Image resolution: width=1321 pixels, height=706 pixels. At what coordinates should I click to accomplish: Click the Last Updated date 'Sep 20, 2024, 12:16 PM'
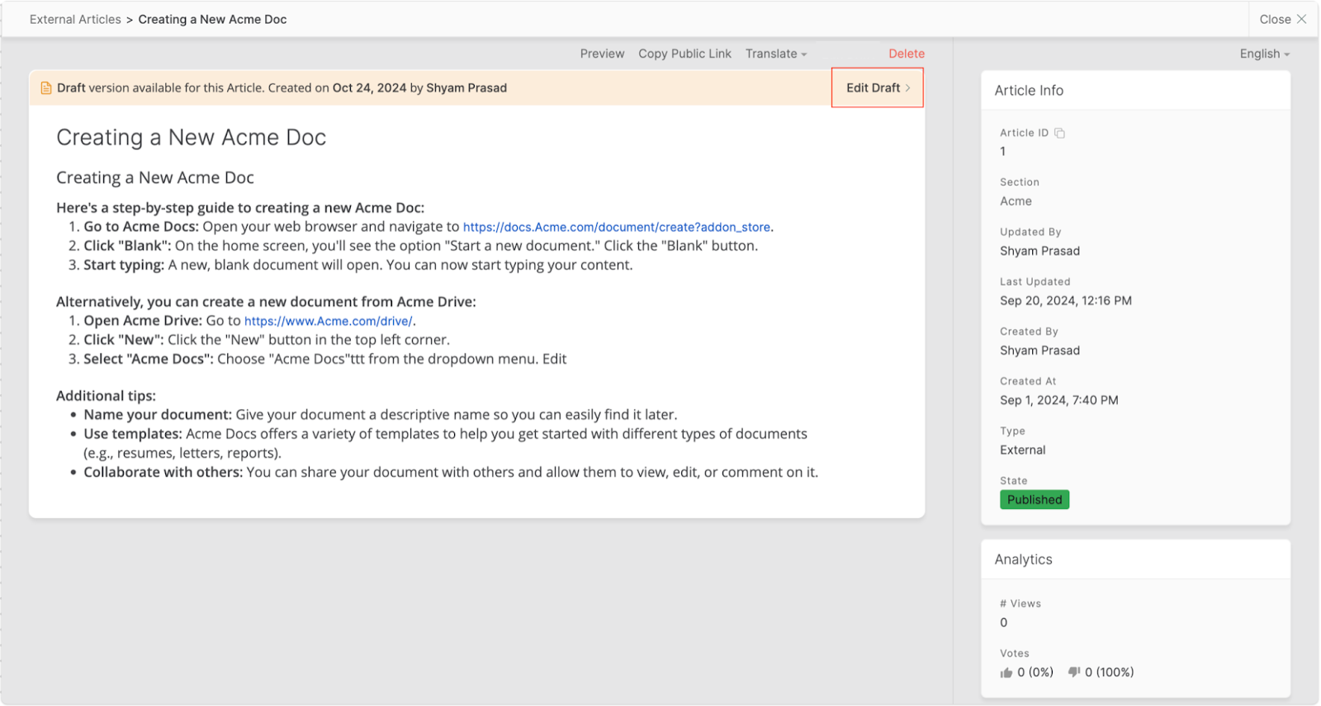1066,301
